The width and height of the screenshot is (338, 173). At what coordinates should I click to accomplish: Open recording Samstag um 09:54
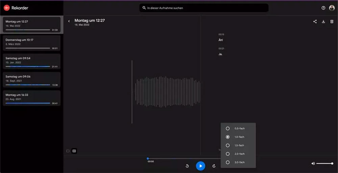(32, 61)
